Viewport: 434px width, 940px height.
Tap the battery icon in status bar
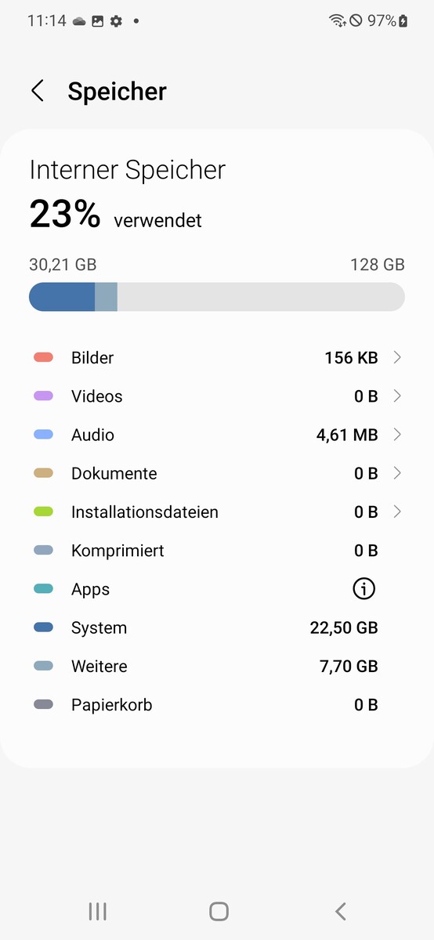403,21
